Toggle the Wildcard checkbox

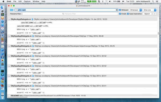click(120, 10)
